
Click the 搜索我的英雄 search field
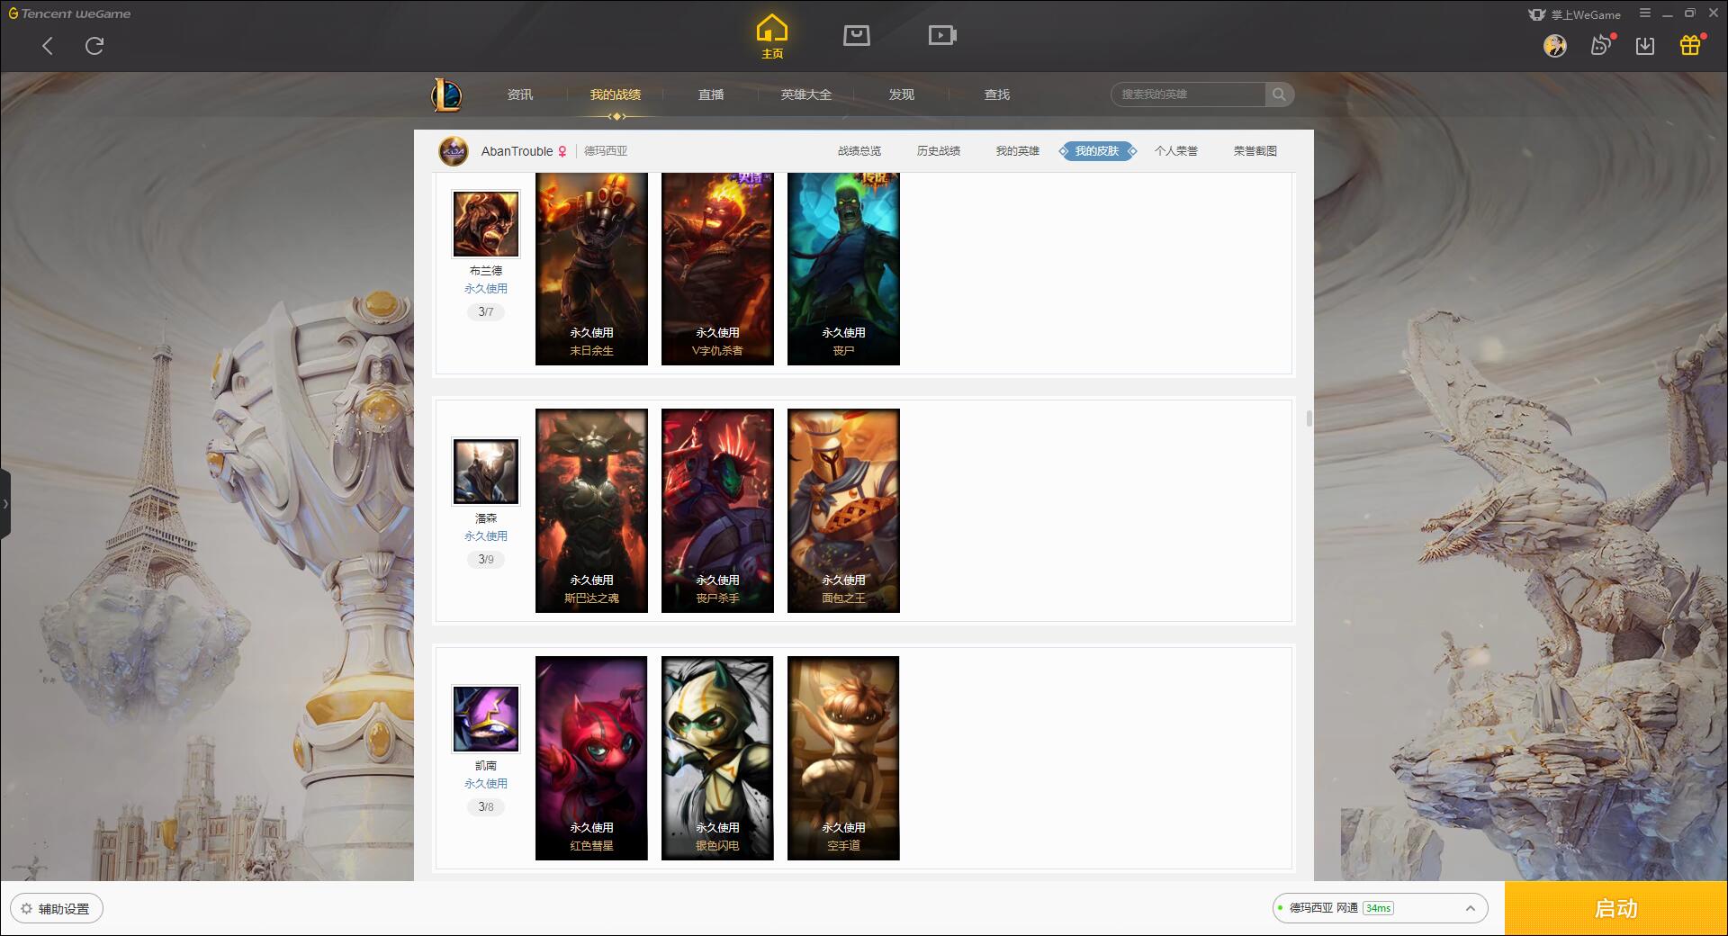(x=1188, y=94)
